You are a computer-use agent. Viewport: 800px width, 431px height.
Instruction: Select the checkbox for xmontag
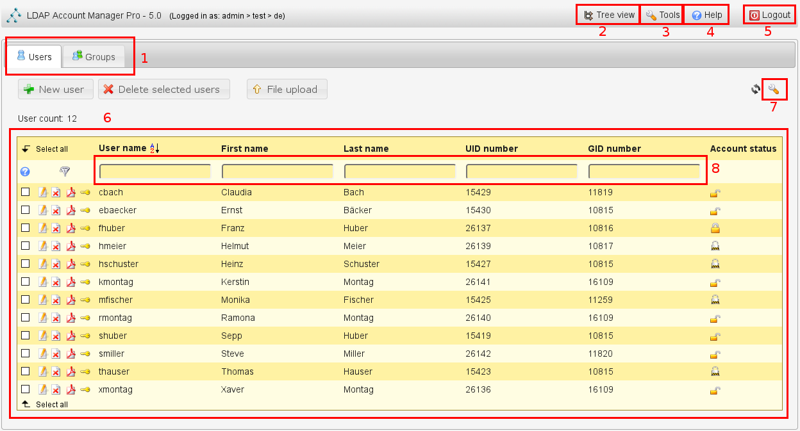pos(26,389)
